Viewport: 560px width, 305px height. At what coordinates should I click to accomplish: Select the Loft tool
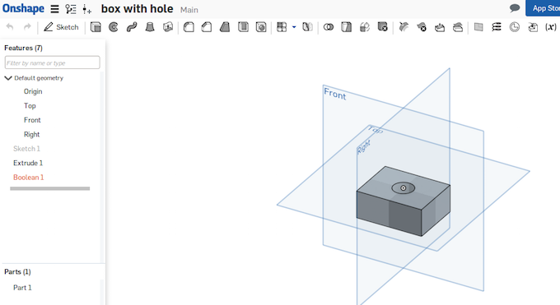[150, 27]
